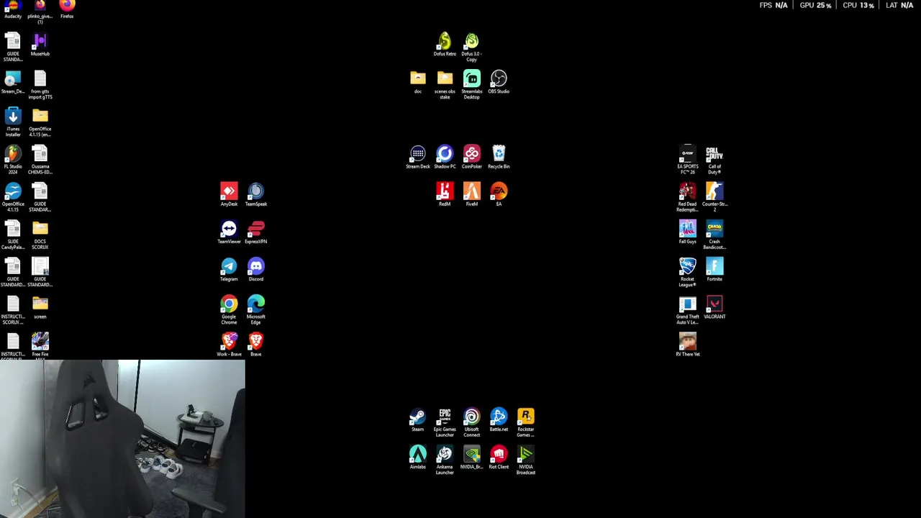Select the Dofus Retro icon
The image size is (921, 518).
click(445, 45)
